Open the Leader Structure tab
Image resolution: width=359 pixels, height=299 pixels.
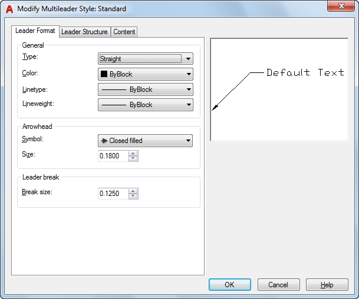point(84,32)
